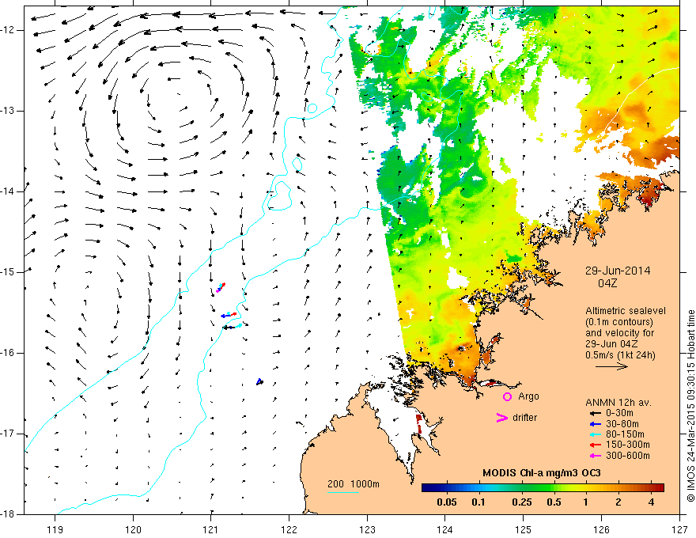Click the longitude axis label "125"
This screenshot has height=538, width=696.
(524, 530)
